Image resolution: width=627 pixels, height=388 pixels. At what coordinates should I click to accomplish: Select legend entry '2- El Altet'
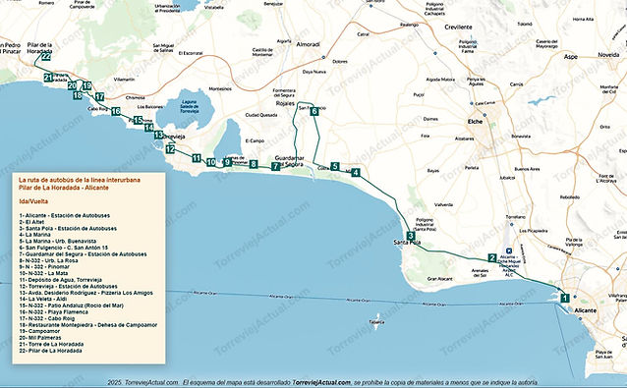click(31, 222)
